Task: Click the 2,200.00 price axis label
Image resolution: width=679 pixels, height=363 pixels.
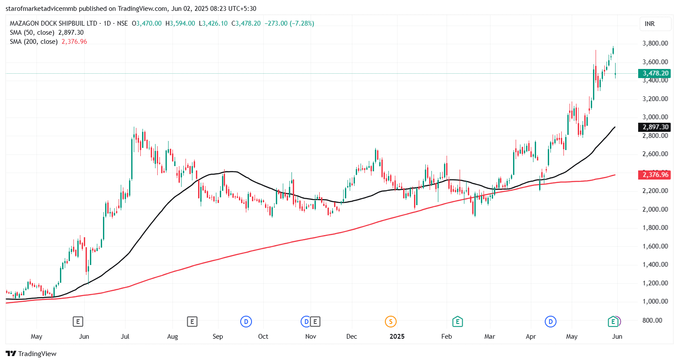Action: [x=655, y=191]
